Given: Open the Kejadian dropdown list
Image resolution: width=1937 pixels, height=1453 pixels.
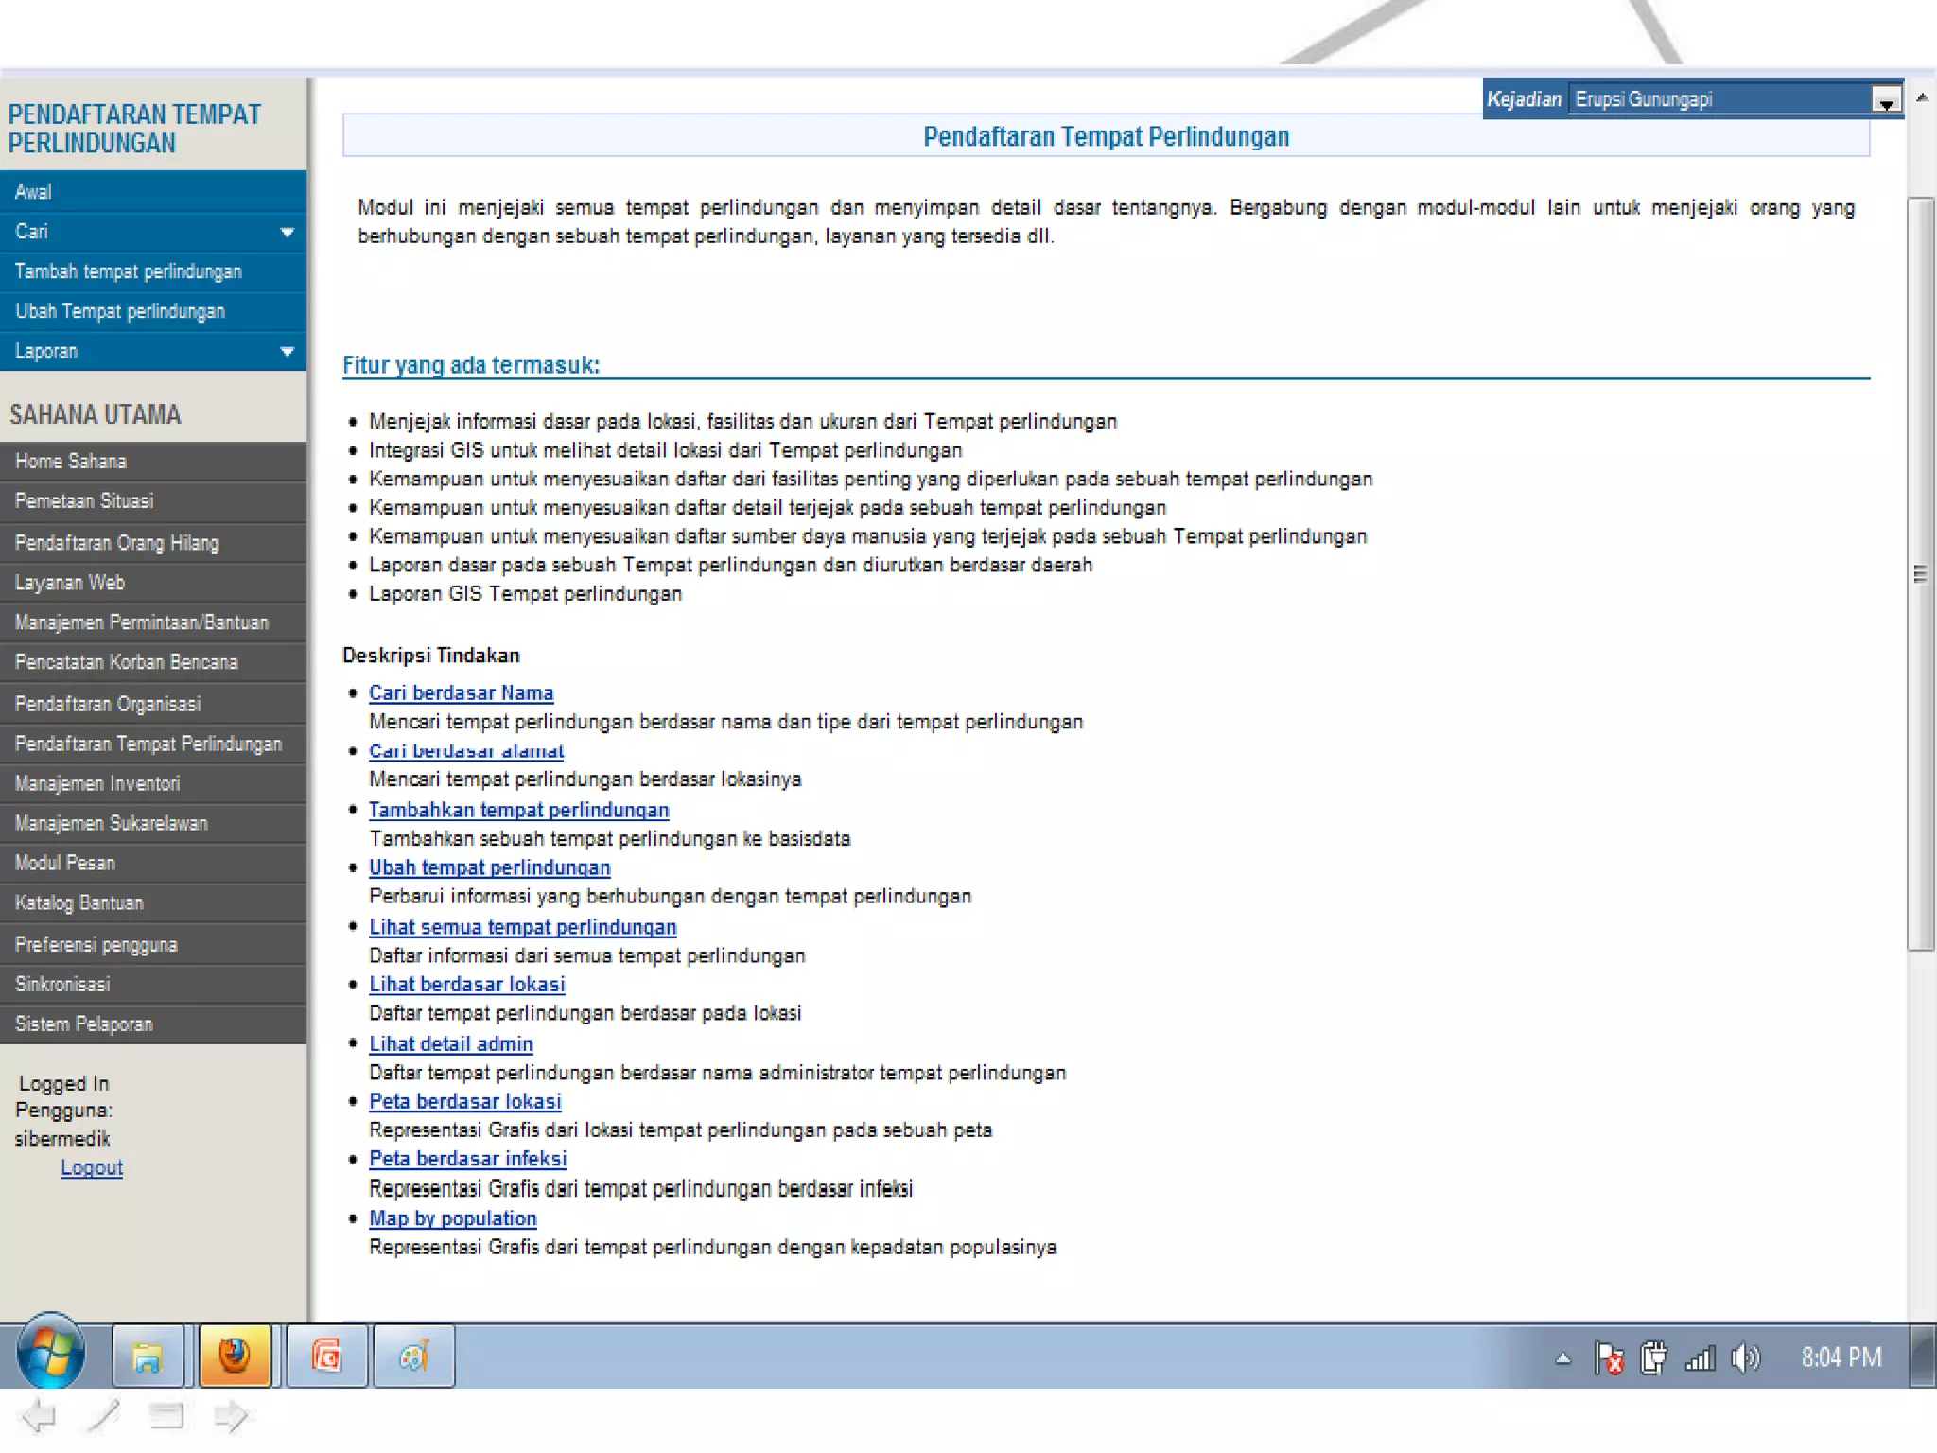Looking at the screenshot, I should tap(1885, 100).
